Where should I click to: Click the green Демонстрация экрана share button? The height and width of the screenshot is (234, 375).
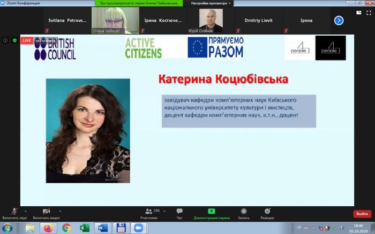click(212, 214)
